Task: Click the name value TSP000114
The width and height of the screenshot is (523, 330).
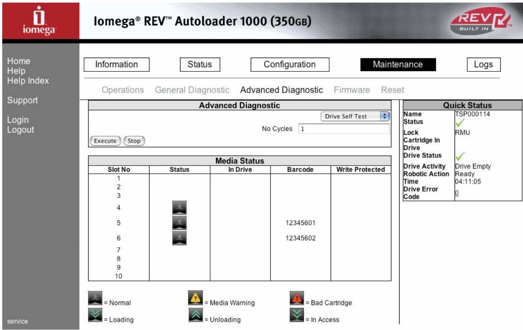Action: pos(472,114)
